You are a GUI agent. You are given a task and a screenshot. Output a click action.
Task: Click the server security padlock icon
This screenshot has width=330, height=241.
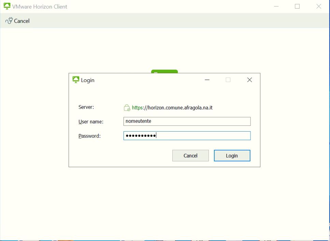coord(127,108)
